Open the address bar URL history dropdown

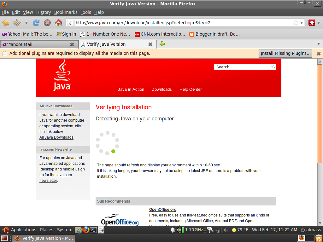click(302, 23)
